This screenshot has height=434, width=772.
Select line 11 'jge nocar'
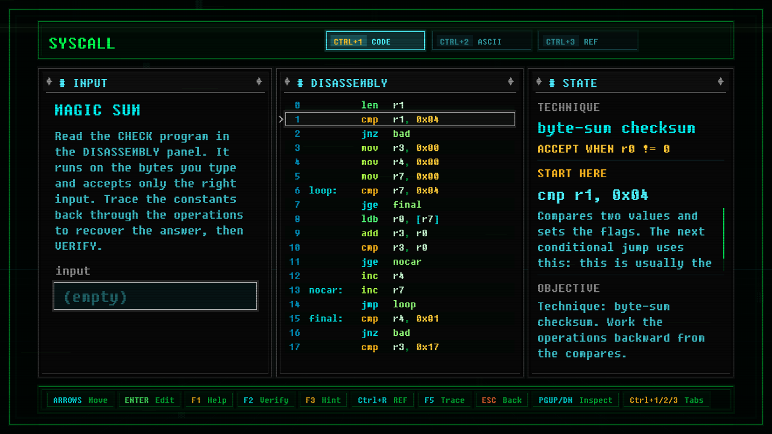tap(400, 262)
